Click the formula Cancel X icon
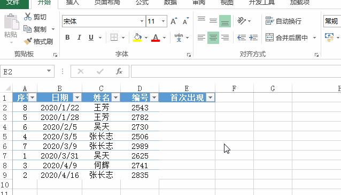Image resolution: width=341 pixels, height=195 pixels. 81,71
